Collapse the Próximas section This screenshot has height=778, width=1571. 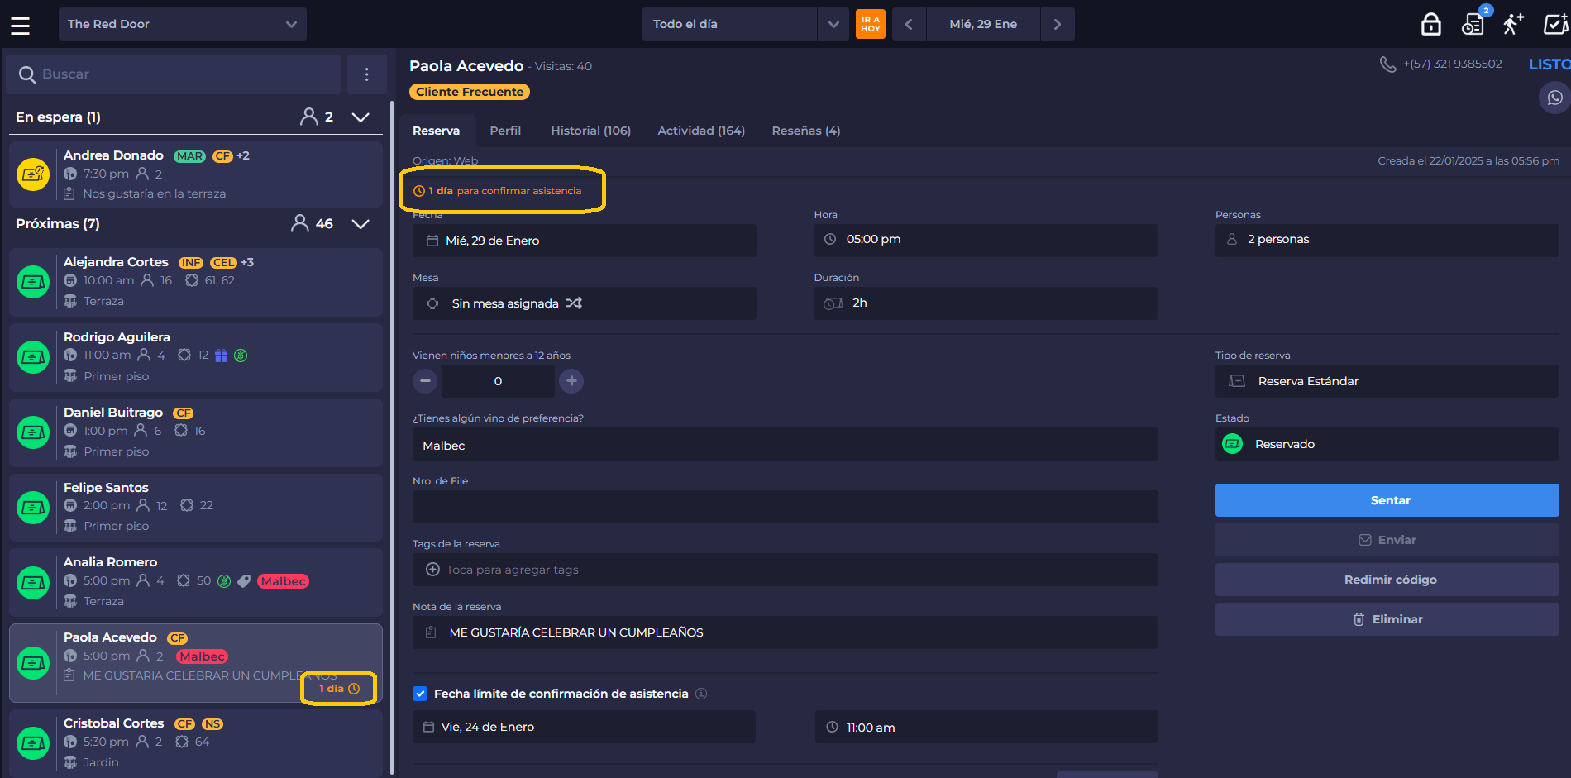tap(361, 224)
